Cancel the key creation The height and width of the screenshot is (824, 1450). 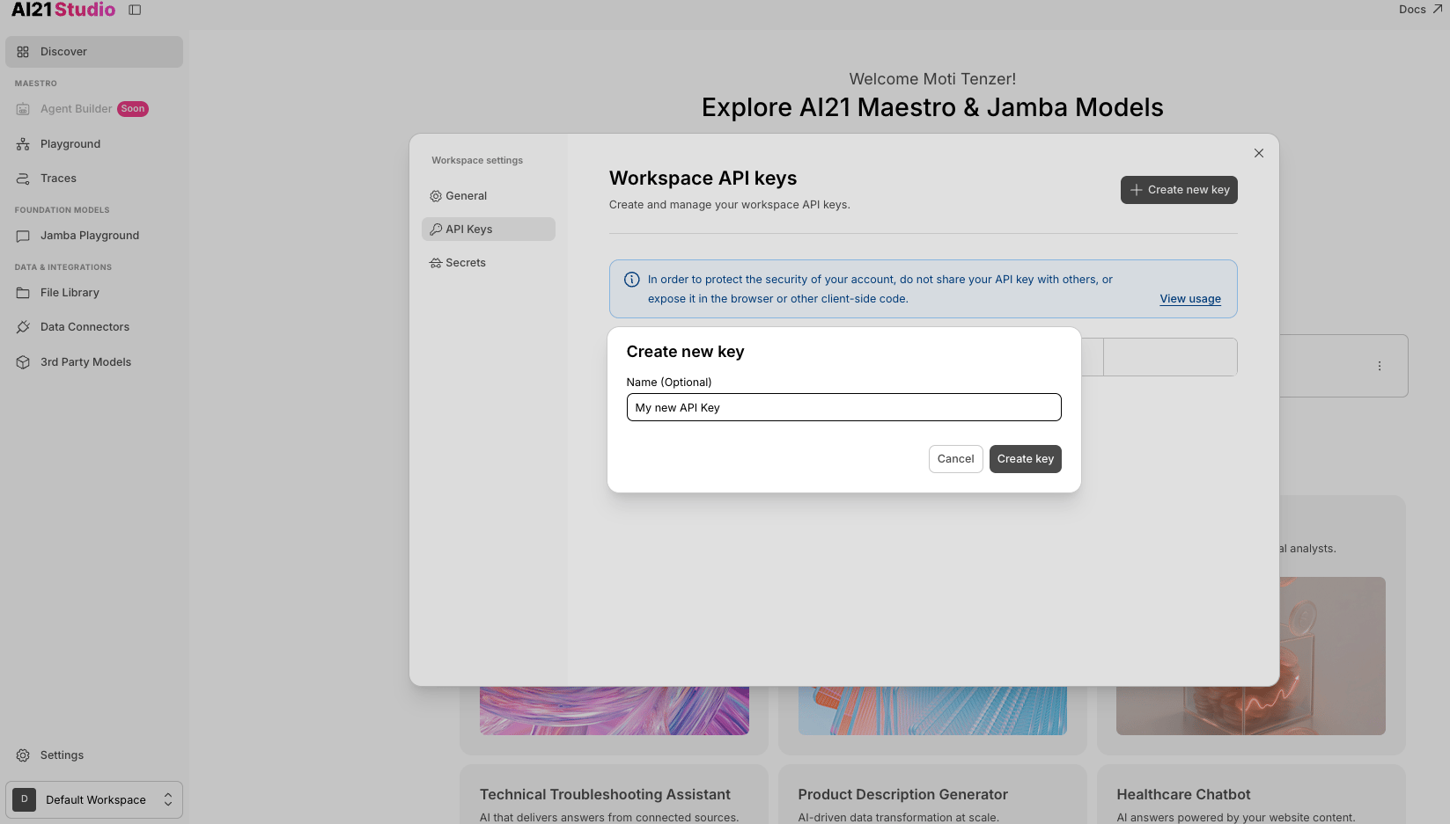click(955, 459)
